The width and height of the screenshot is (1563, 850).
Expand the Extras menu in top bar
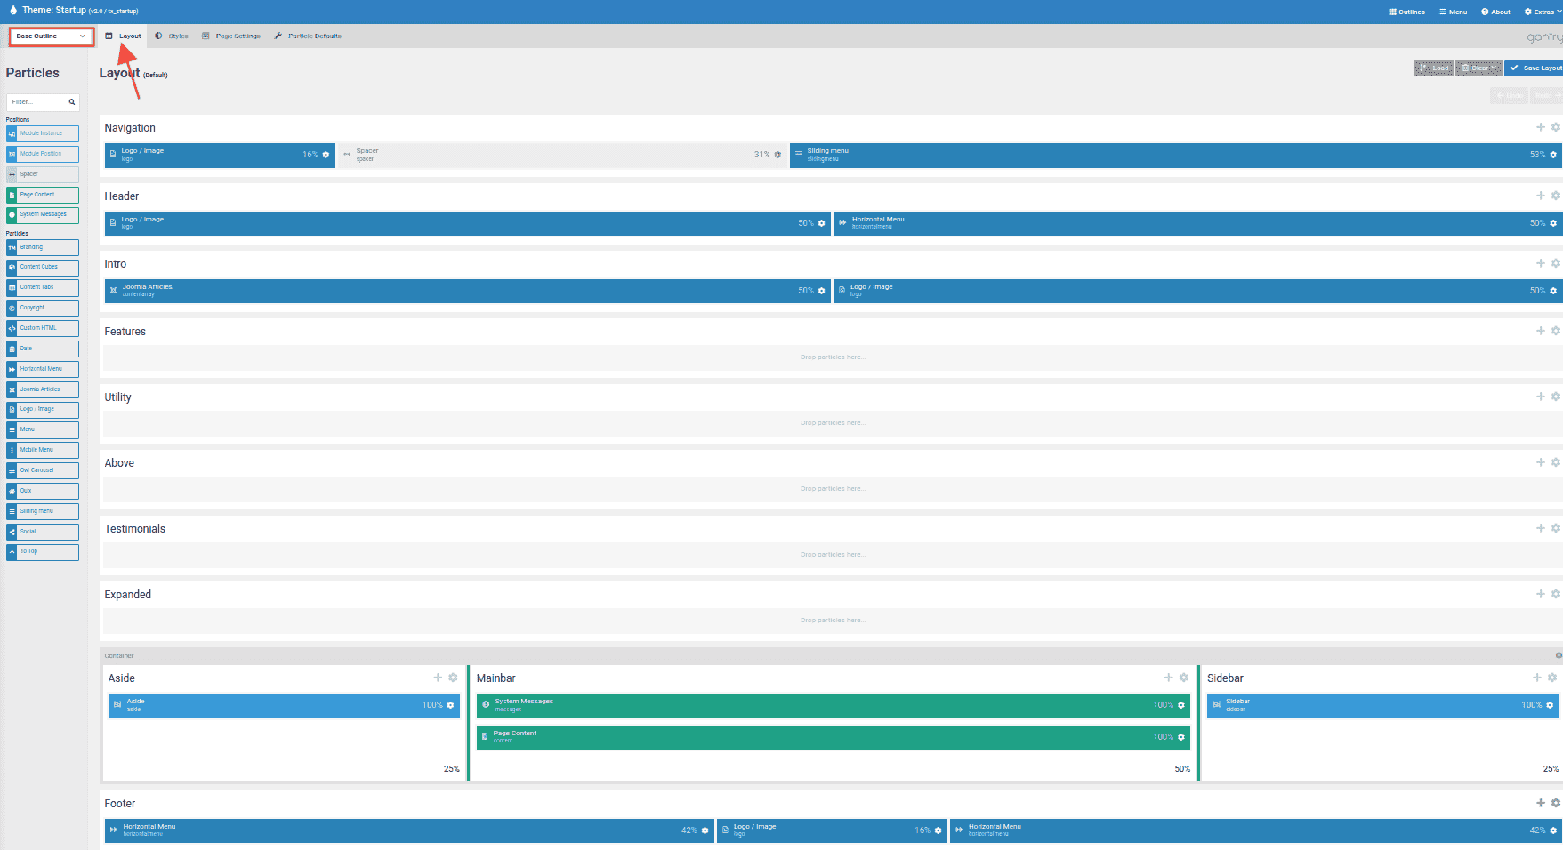pyautogui.click(x=1543, y=12)
